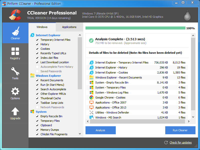Screen dimensions: 200x150
Task: Click IE icon on the Cookies result row
Action: click(91, 72)
